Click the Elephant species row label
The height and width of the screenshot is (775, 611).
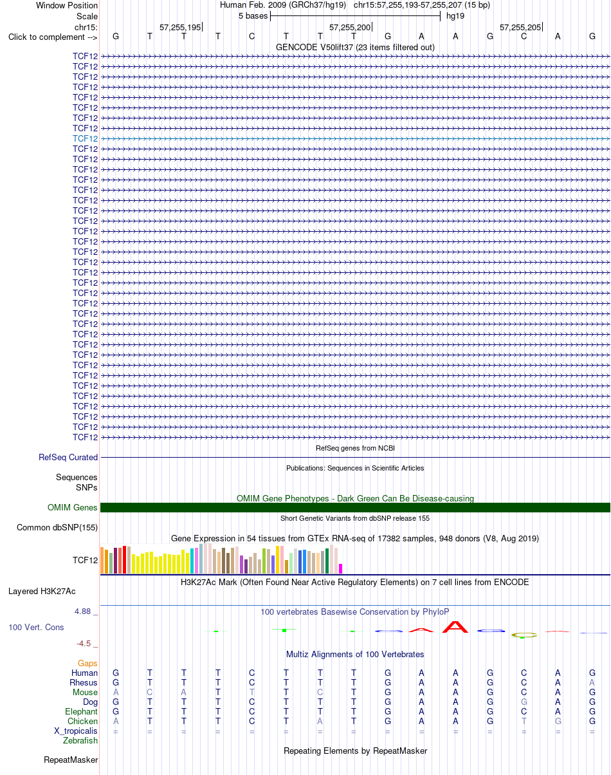tap(82, 711)
